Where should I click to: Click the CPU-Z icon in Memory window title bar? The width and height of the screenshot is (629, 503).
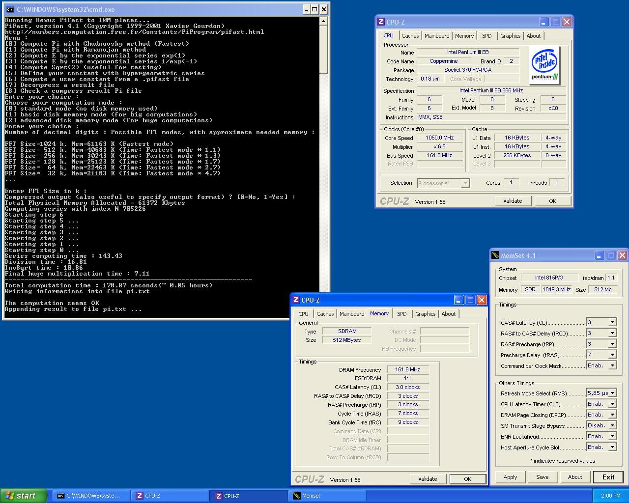tap(296, 300)
